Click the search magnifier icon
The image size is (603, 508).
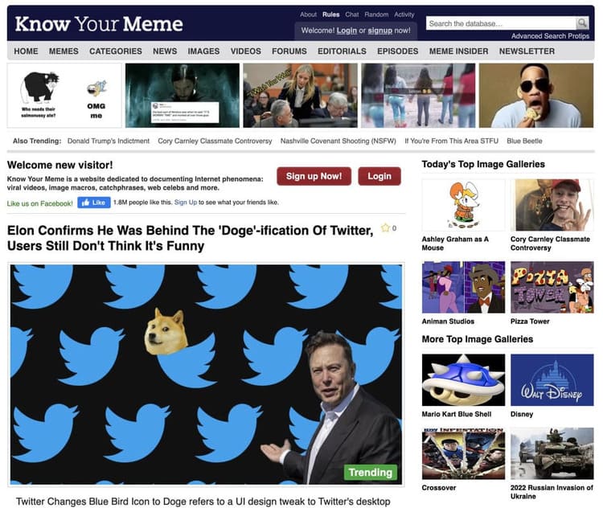click(582, 23)
